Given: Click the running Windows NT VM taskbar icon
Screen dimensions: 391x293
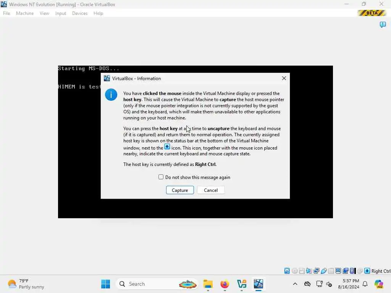Looking at the screenshot, I should 259,284.
